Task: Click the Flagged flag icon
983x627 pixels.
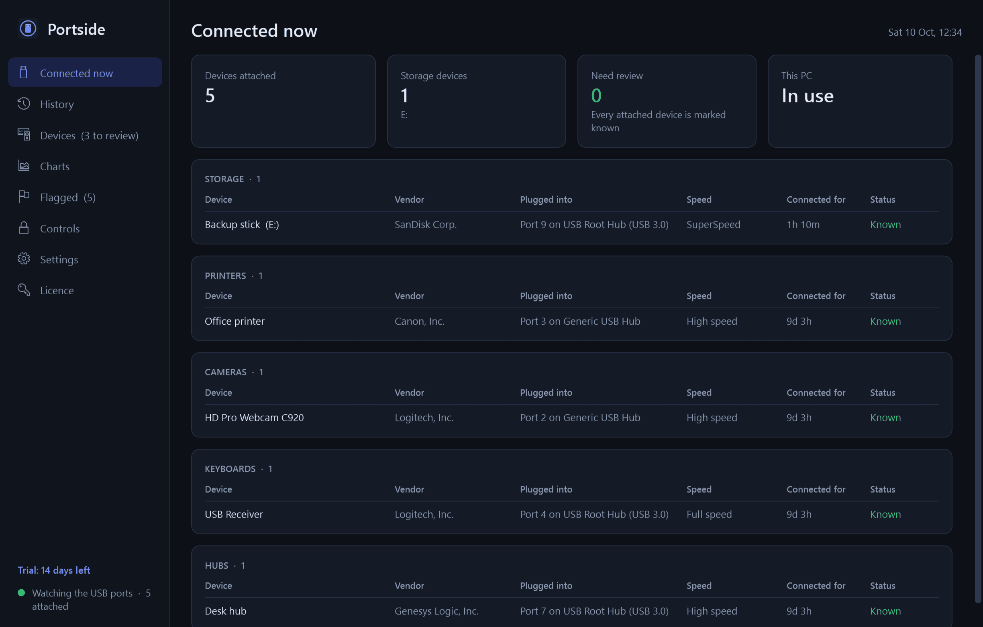Action: point(24,197)
